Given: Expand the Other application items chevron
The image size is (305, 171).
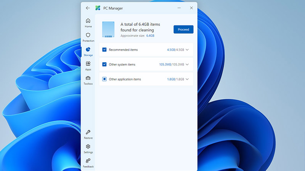Looking at the screenshot, I should pos(187,79).
